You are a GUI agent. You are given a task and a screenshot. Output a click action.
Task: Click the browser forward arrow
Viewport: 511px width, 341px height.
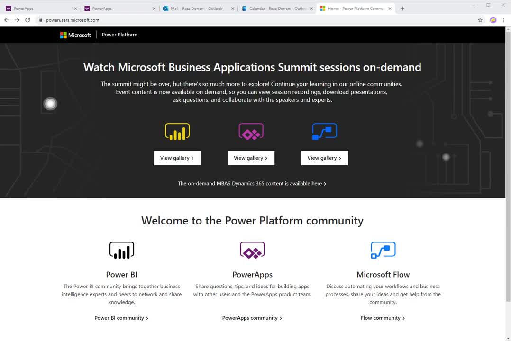click(x=17, y=20)
